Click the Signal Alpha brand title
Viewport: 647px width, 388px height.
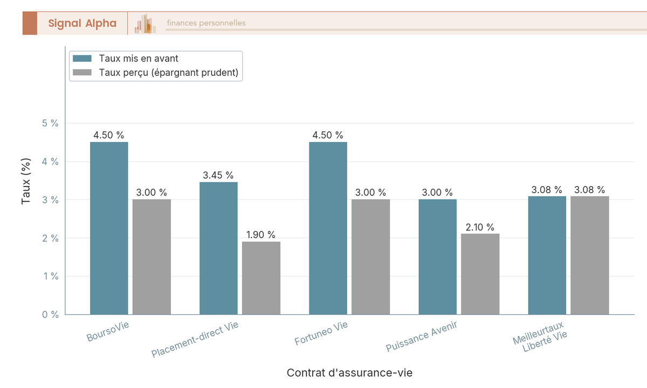pos(82,23)
